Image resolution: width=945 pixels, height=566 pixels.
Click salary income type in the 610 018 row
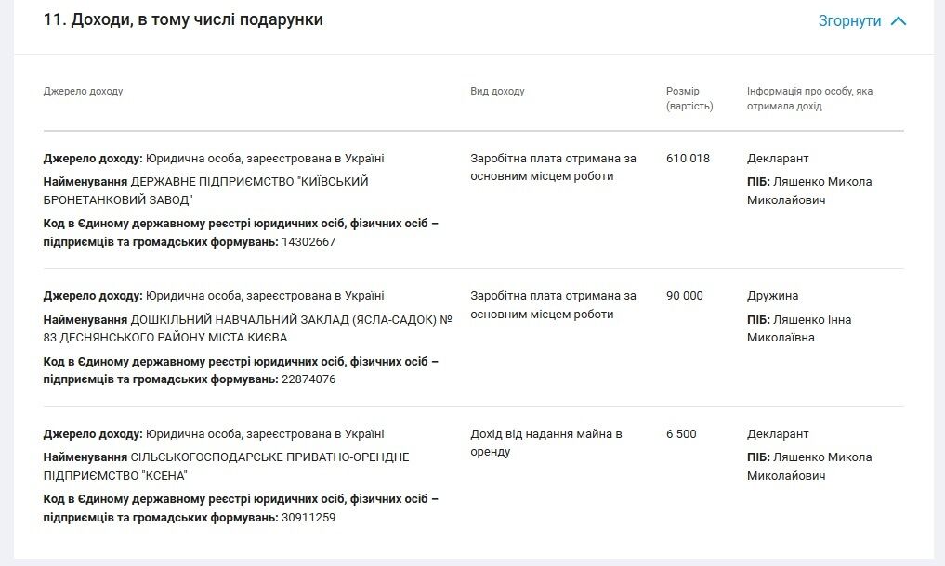point(553,167)
